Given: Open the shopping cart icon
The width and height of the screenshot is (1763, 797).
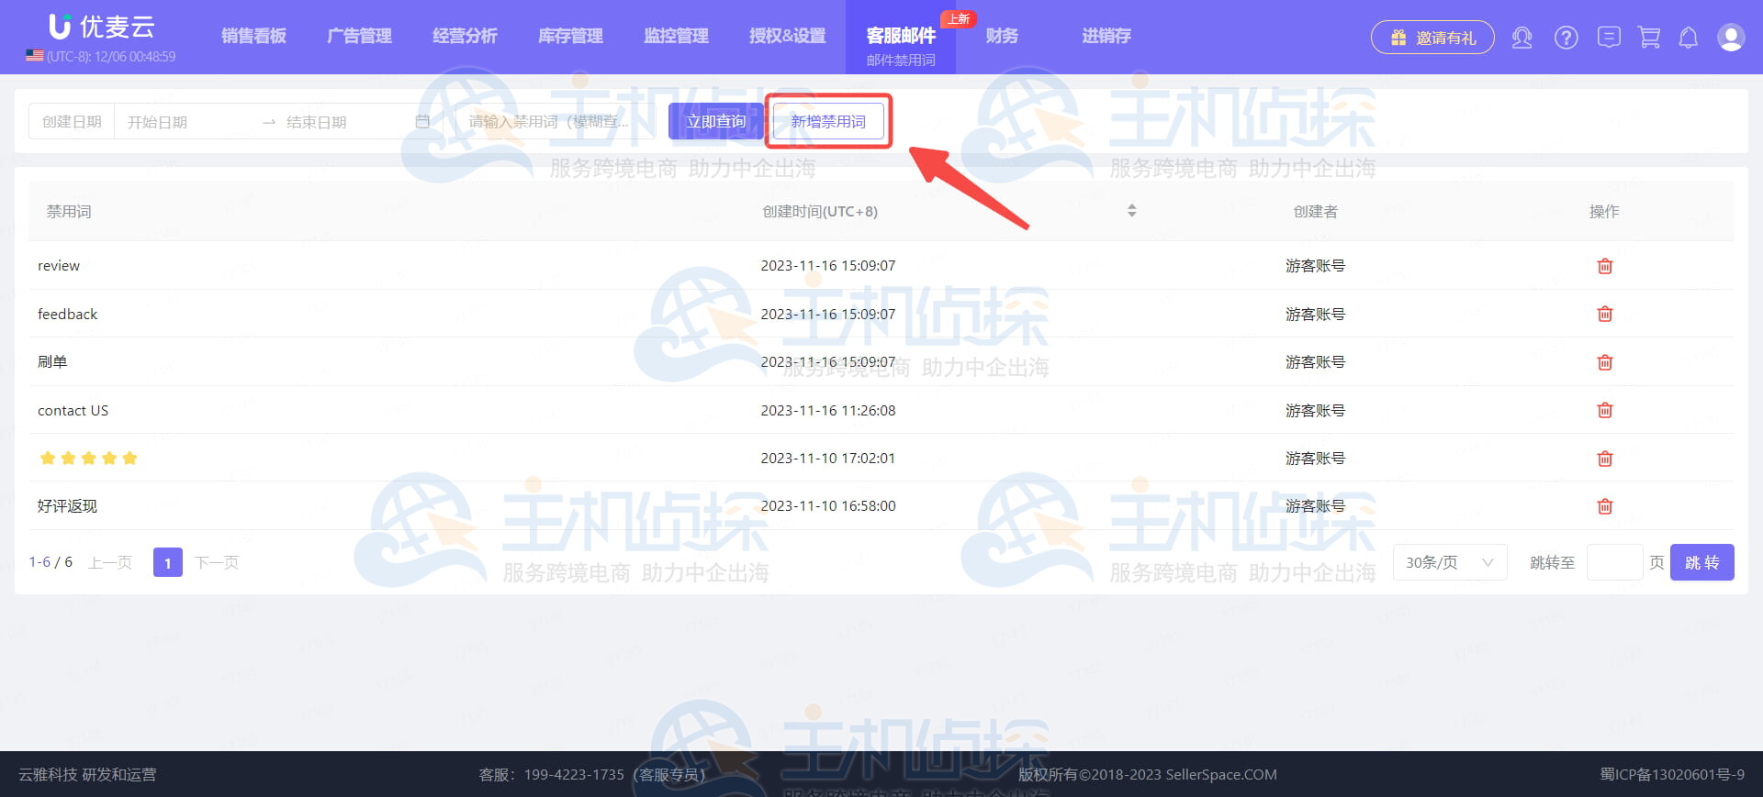Looking at the screenshot, I should pyautogui.click(x=1649, y=38).
